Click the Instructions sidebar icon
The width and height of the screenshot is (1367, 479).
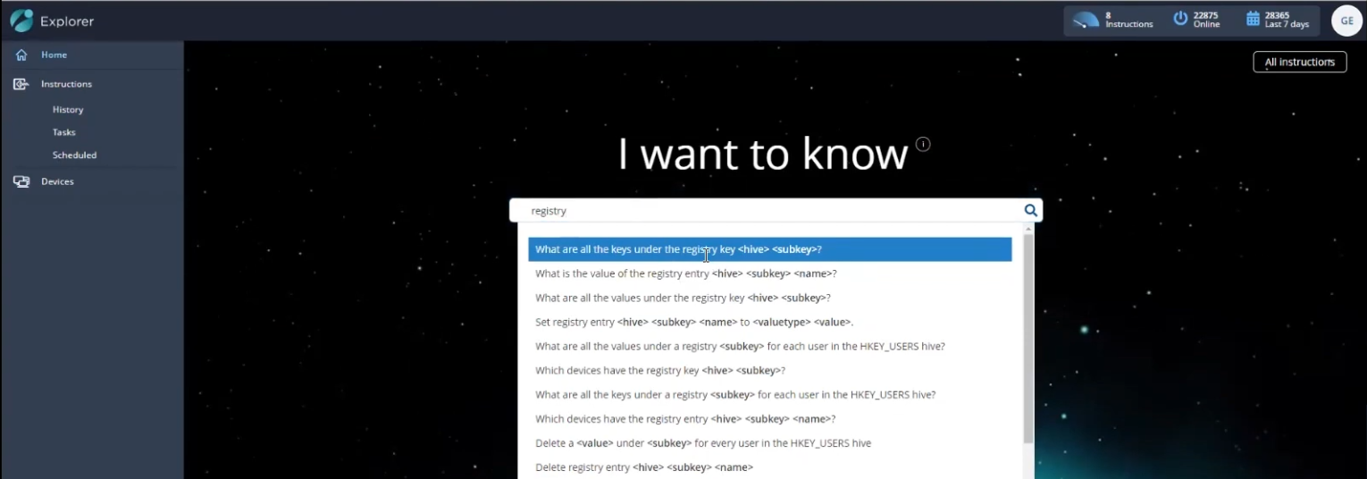tap(21, 84)
